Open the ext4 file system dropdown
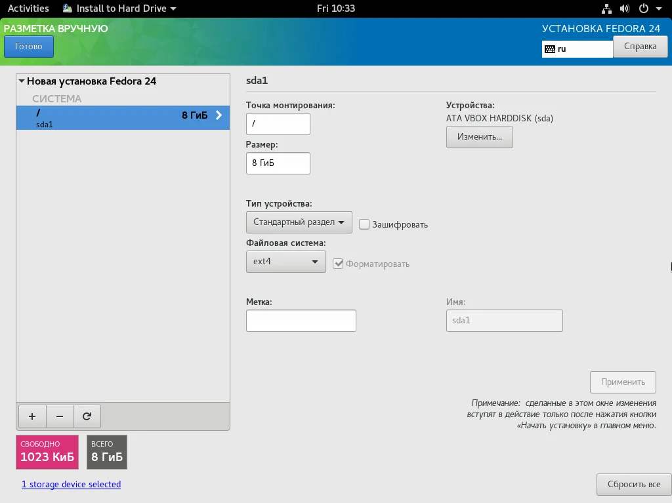Viewport: 672px width, 503px height. (286, 262)
